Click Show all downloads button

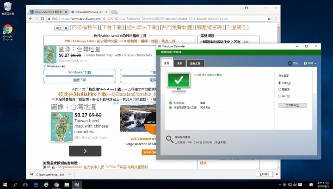(x=264, y=174)
